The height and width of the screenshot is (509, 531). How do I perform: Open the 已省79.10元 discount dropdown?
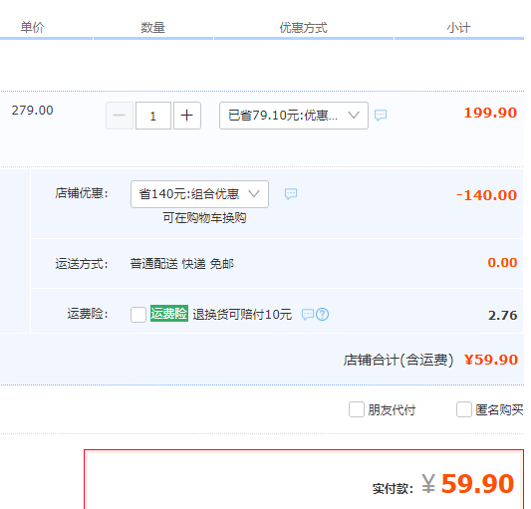294,116
